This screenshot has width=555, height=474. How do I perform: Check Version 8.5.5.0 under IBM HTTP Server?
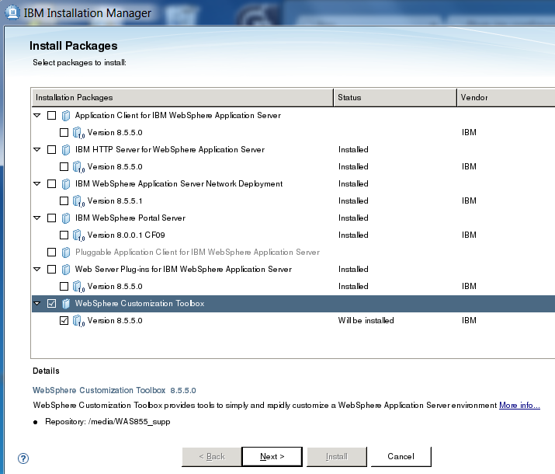tap(64, 166)
